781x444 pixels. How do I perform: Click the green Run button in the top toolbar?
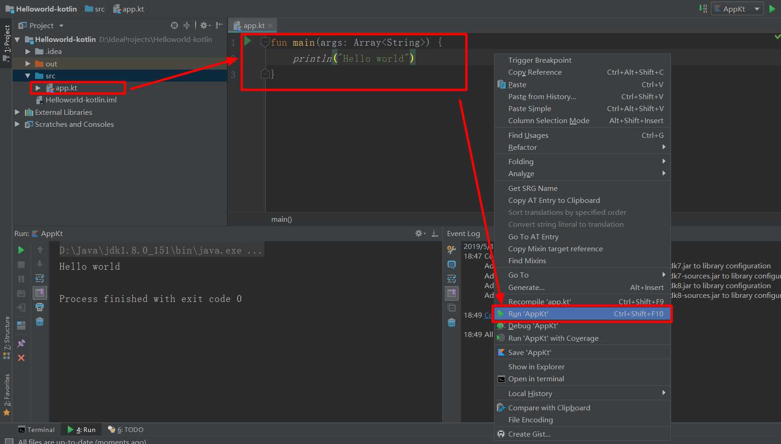point(772,9)
